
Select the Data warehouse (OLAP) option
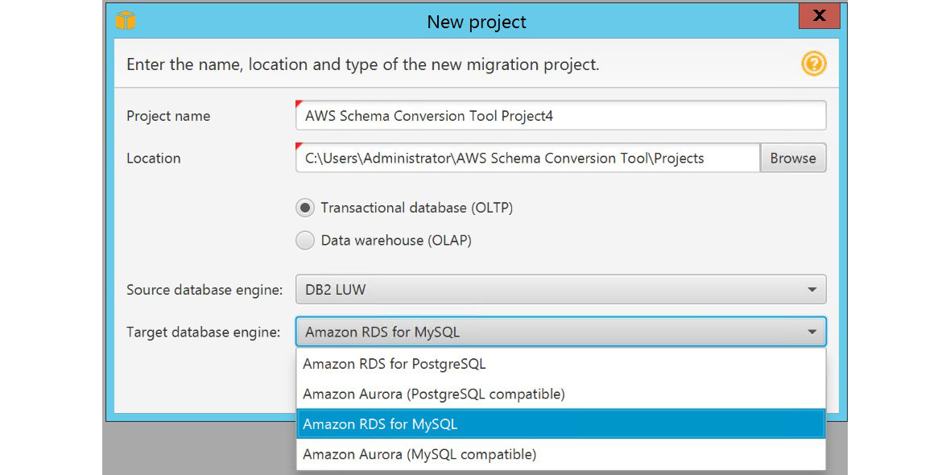[305, 240]
